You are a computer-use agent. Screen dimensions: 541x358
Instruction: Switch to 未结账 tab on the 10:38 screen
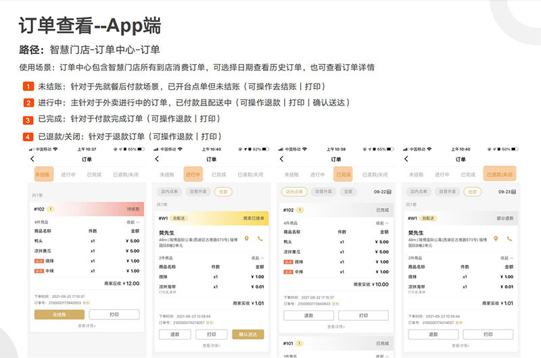pos(291,175)
